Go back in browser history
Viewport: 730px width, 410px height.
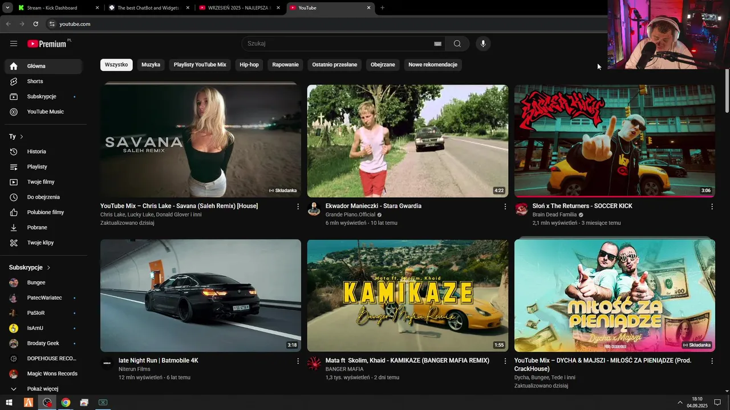8,24
